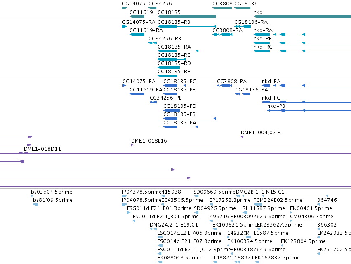Image resolution: width=351 pixels, height=264 pixels.
Task: Select the CG18135-PC protein feature
Action: pyautogui.click(x=174, y=86)
